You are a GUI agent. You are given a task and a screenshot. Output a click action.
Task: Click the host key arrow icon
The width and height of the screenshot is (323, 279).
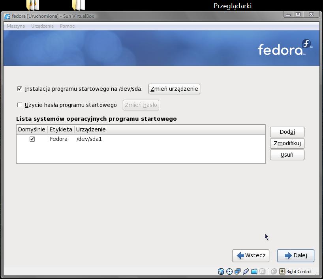pos(282,272)
